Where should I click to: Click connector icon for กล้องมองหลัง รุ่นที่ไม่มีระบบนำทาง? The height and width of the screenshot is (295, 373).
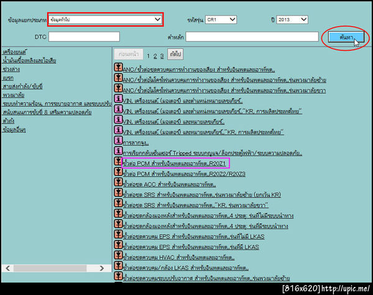(x=118, y=214)
